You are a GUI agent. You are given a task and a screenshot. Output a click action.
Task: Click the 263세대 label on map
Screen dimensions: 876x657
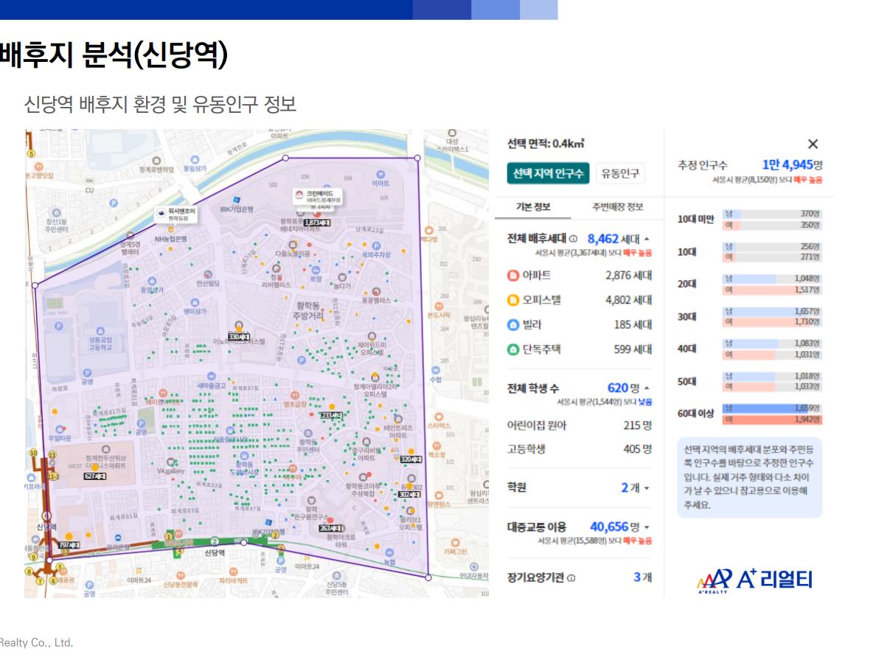tap(331, 529)
